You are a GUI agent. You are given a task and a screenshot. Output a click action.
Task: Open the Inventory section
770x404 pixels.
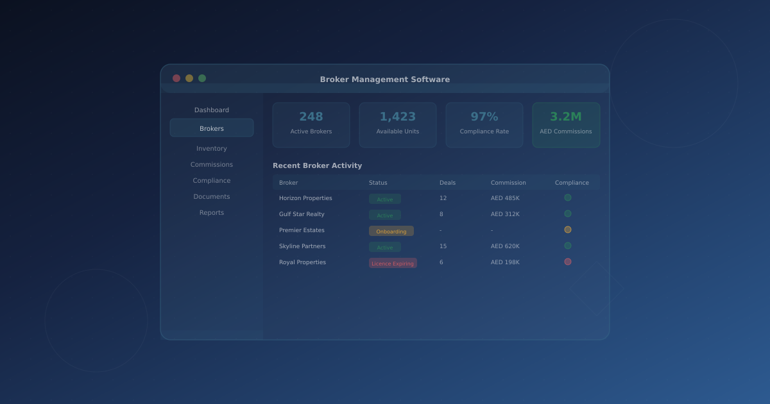[212, 148]
